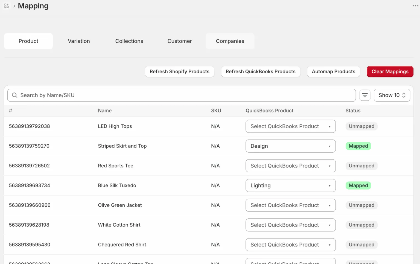Select the Companies tab
This screenshot has height=264, width=420.
230,41
